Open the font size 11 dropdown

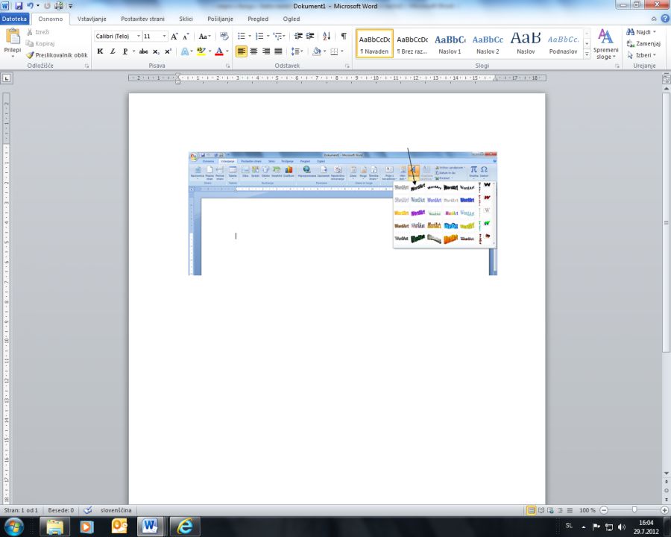click(x=164, y=37)
